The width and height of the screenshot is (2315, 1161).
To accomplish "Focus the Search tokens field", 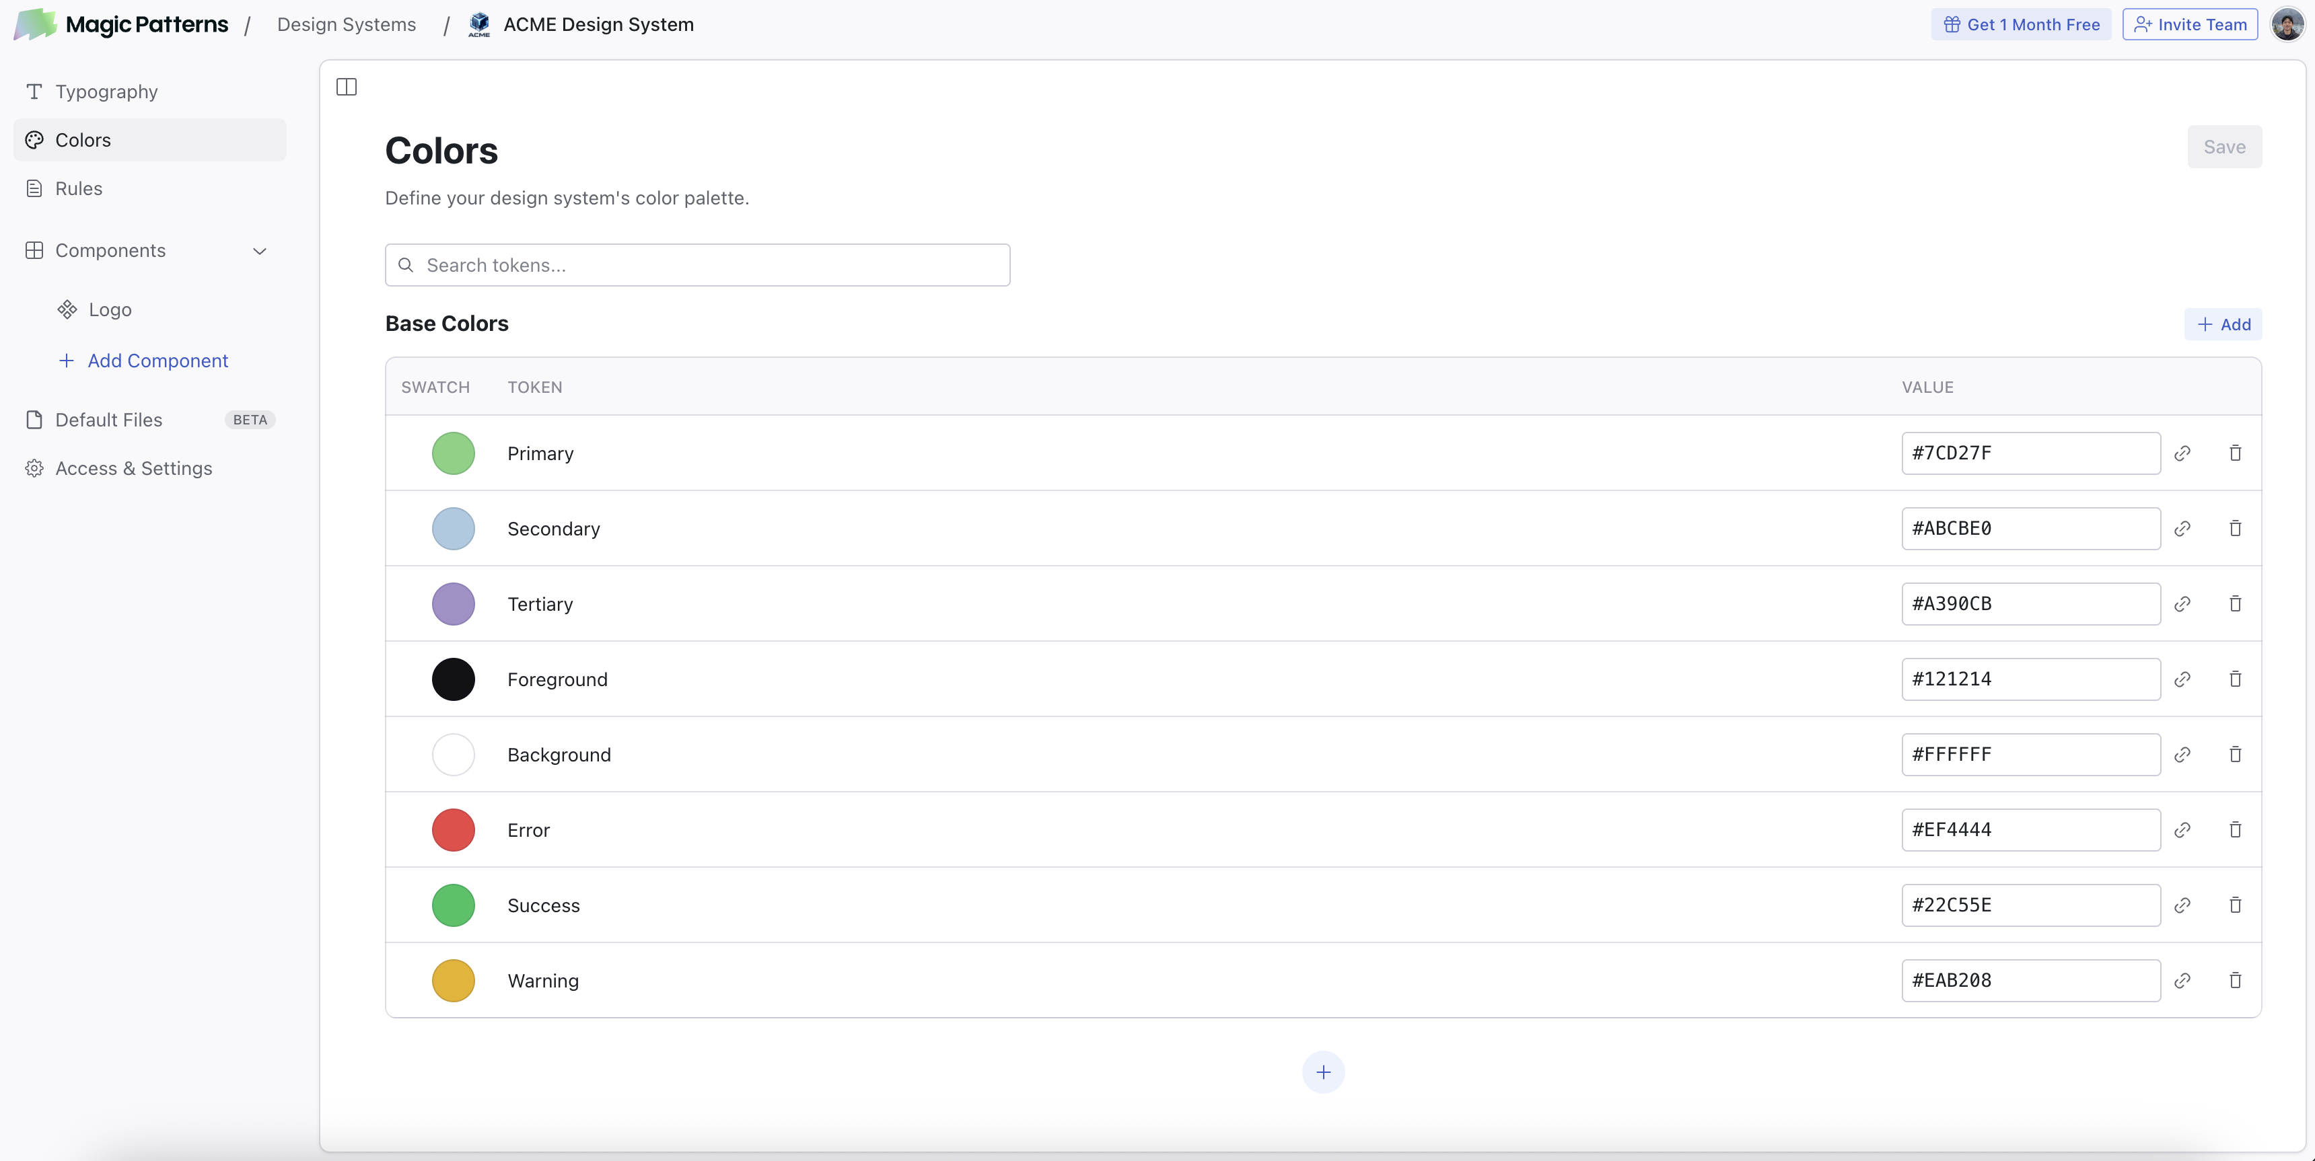I will pyautogui.click(x=697, y=265).
